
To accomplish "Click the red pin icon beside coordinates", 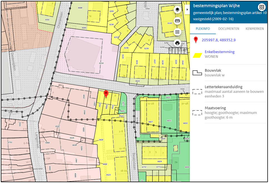I will pos(196,40).
